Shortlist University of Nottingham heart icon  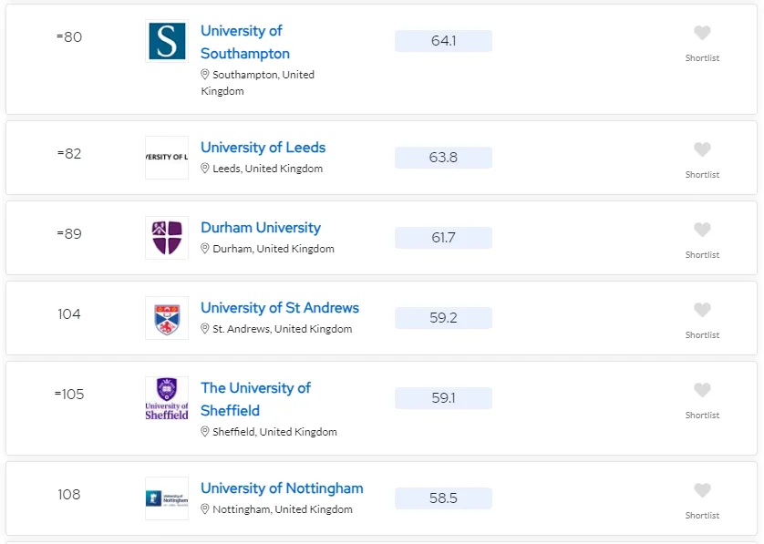pos(702,491)
